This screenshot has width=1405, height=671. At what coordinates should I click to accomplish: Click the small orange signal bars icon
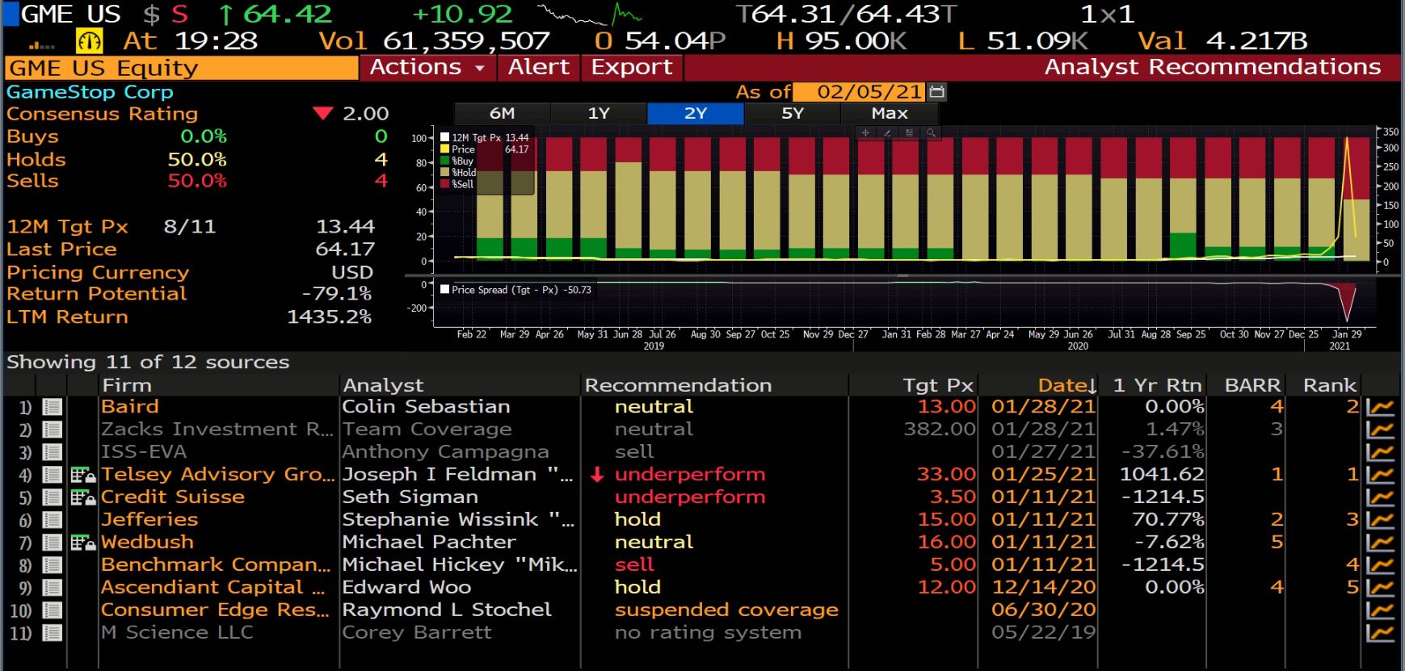pos(41,46)
